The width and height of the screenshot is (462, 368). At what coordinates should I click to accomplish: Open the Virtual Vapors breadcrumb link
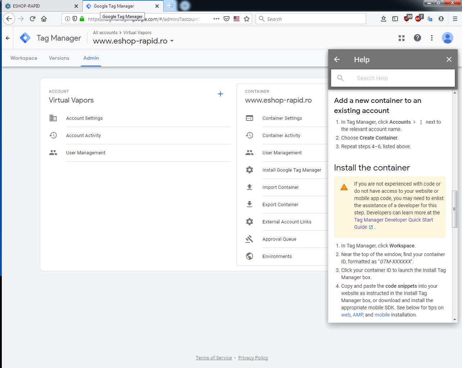[x=137, y=33]
